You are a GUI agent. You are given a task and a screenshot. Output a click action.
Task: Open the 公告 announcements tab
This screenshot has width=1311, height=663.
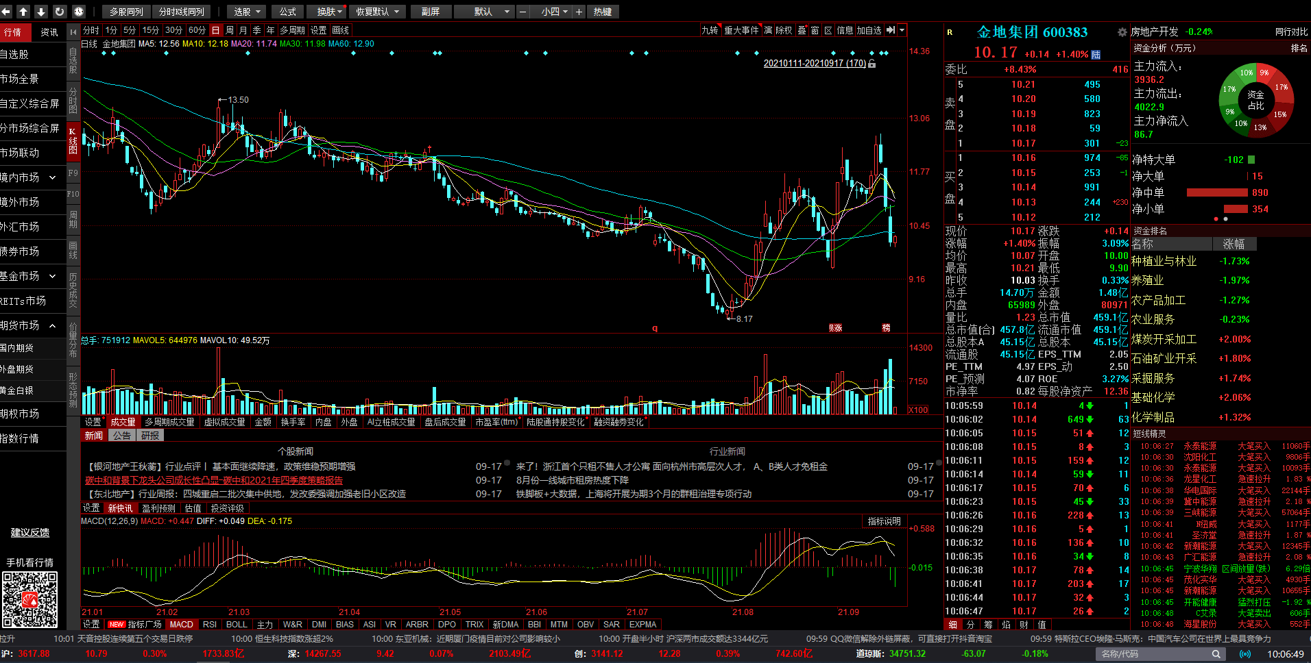point(122,436)
